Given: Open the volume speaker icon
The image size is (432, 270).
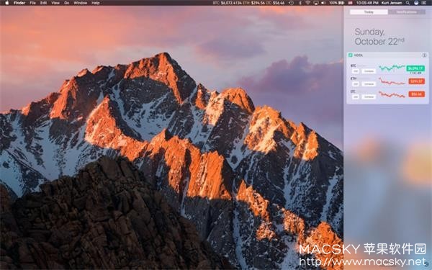Looking at the screenshot, I should tap(323, 3).
